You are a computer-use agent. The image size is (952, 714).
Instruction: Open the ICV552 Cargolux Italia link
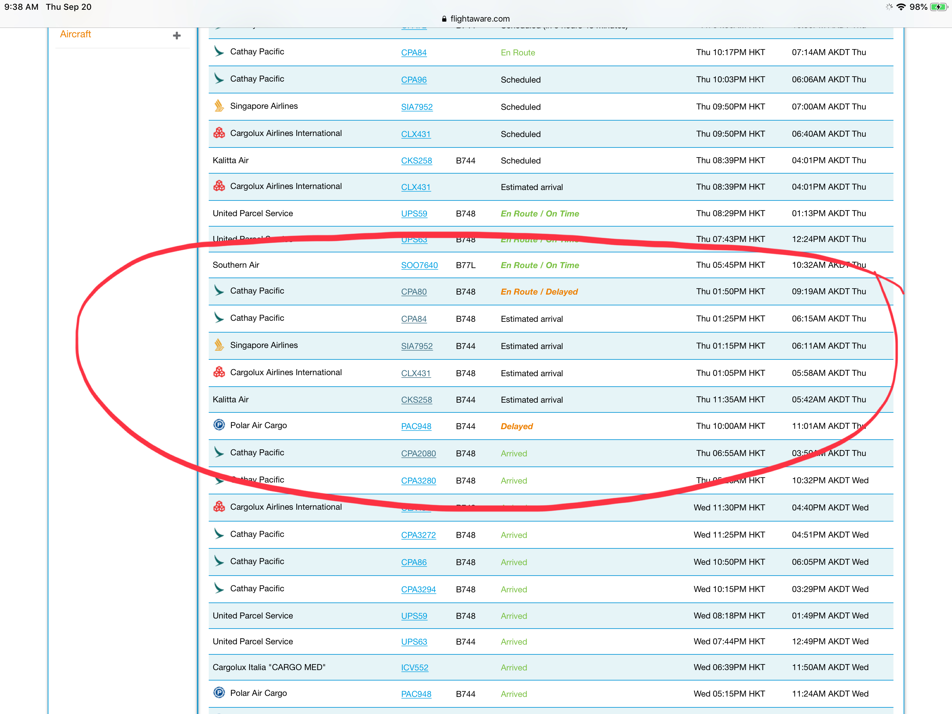pyautogui.click(x=414, y=668)
